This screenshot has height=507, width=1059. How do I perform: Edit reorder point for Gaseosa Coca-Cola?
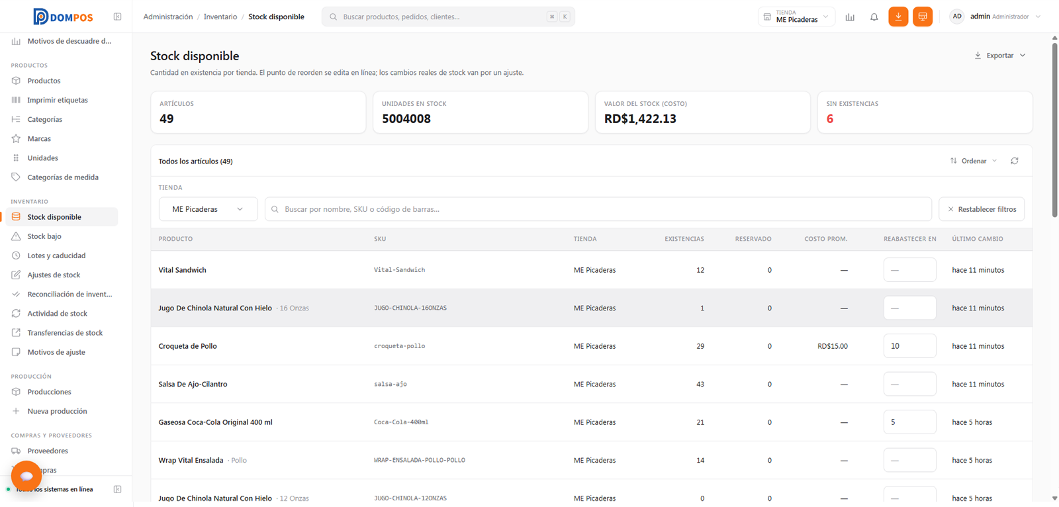pyautogui.click(x=909, y=422)
